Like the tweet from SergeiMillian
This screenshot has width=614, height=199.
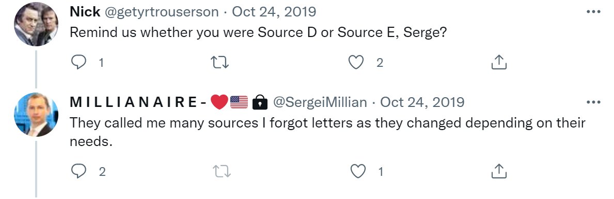pos(358,171)
